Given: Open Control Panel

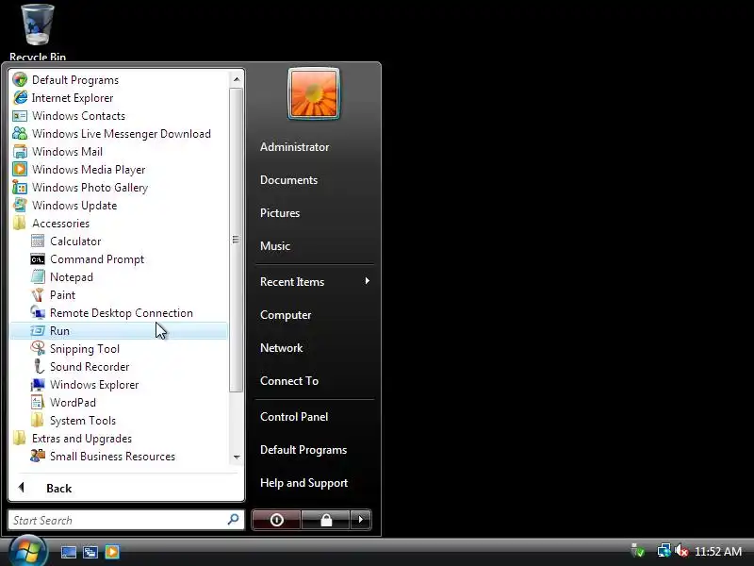Looking at the screenshot, I should pos(294,417).
